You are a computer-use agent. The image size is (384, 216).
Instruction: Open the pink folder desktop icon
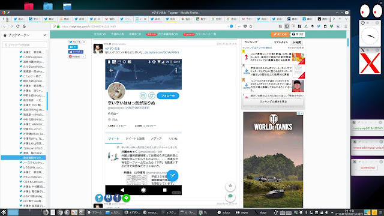pyautogui.click(x=29, y=6)
